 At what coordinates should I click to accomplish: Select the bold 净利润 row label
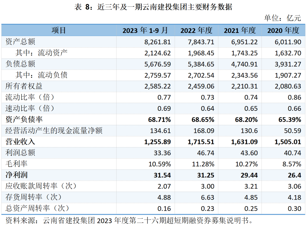17,175
